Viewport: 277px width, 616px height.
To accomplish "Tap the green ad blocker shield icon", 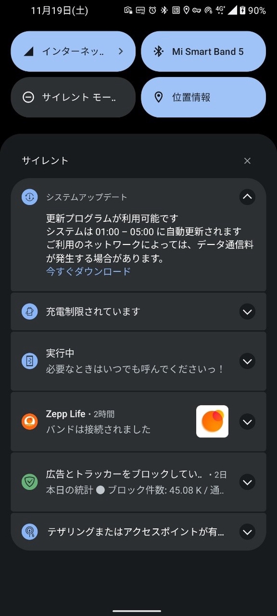I will pos(29,482).
